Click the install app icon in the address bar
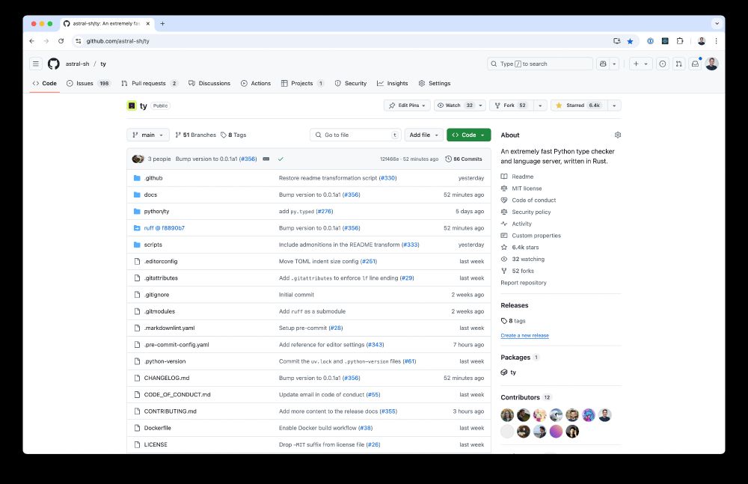This screenshot has width=748, height=484. tap(616, 41)
